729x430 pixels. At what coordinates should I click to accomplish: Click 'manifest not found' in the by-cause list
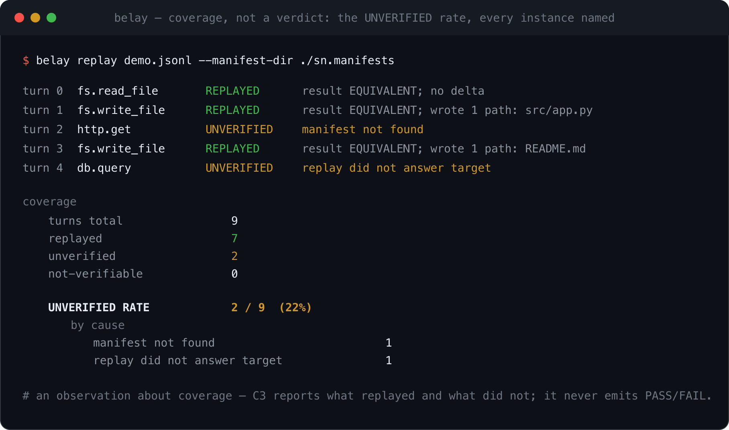[154, 343]
